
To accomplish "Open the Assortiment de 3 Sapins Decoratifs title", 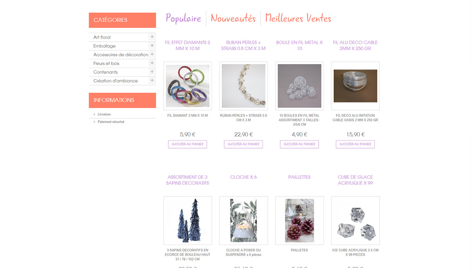I will pyautogui.click(x=188, y=180).
